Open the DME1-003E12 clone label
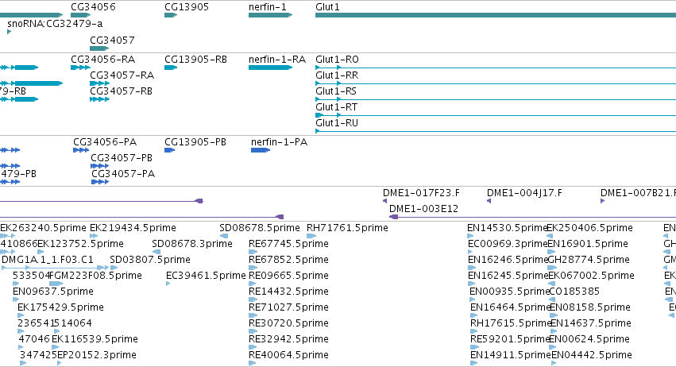This screenshot has height=367, width=676. [424, 209]
